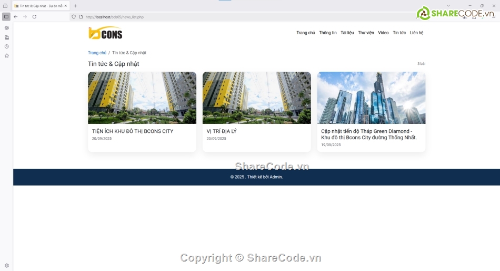Minimize the browser window

tap(470, 6)
